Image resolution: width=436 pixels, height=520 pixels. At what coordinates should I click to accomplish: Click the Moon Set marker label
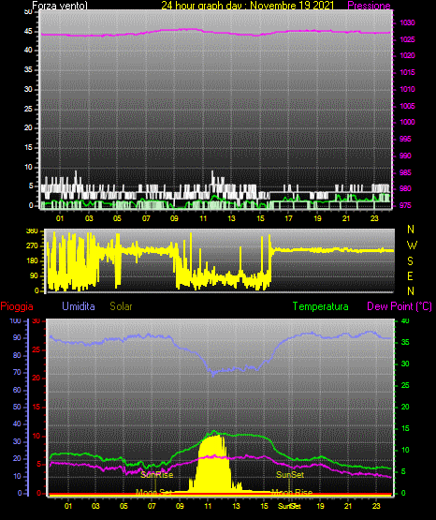point(154,493)
